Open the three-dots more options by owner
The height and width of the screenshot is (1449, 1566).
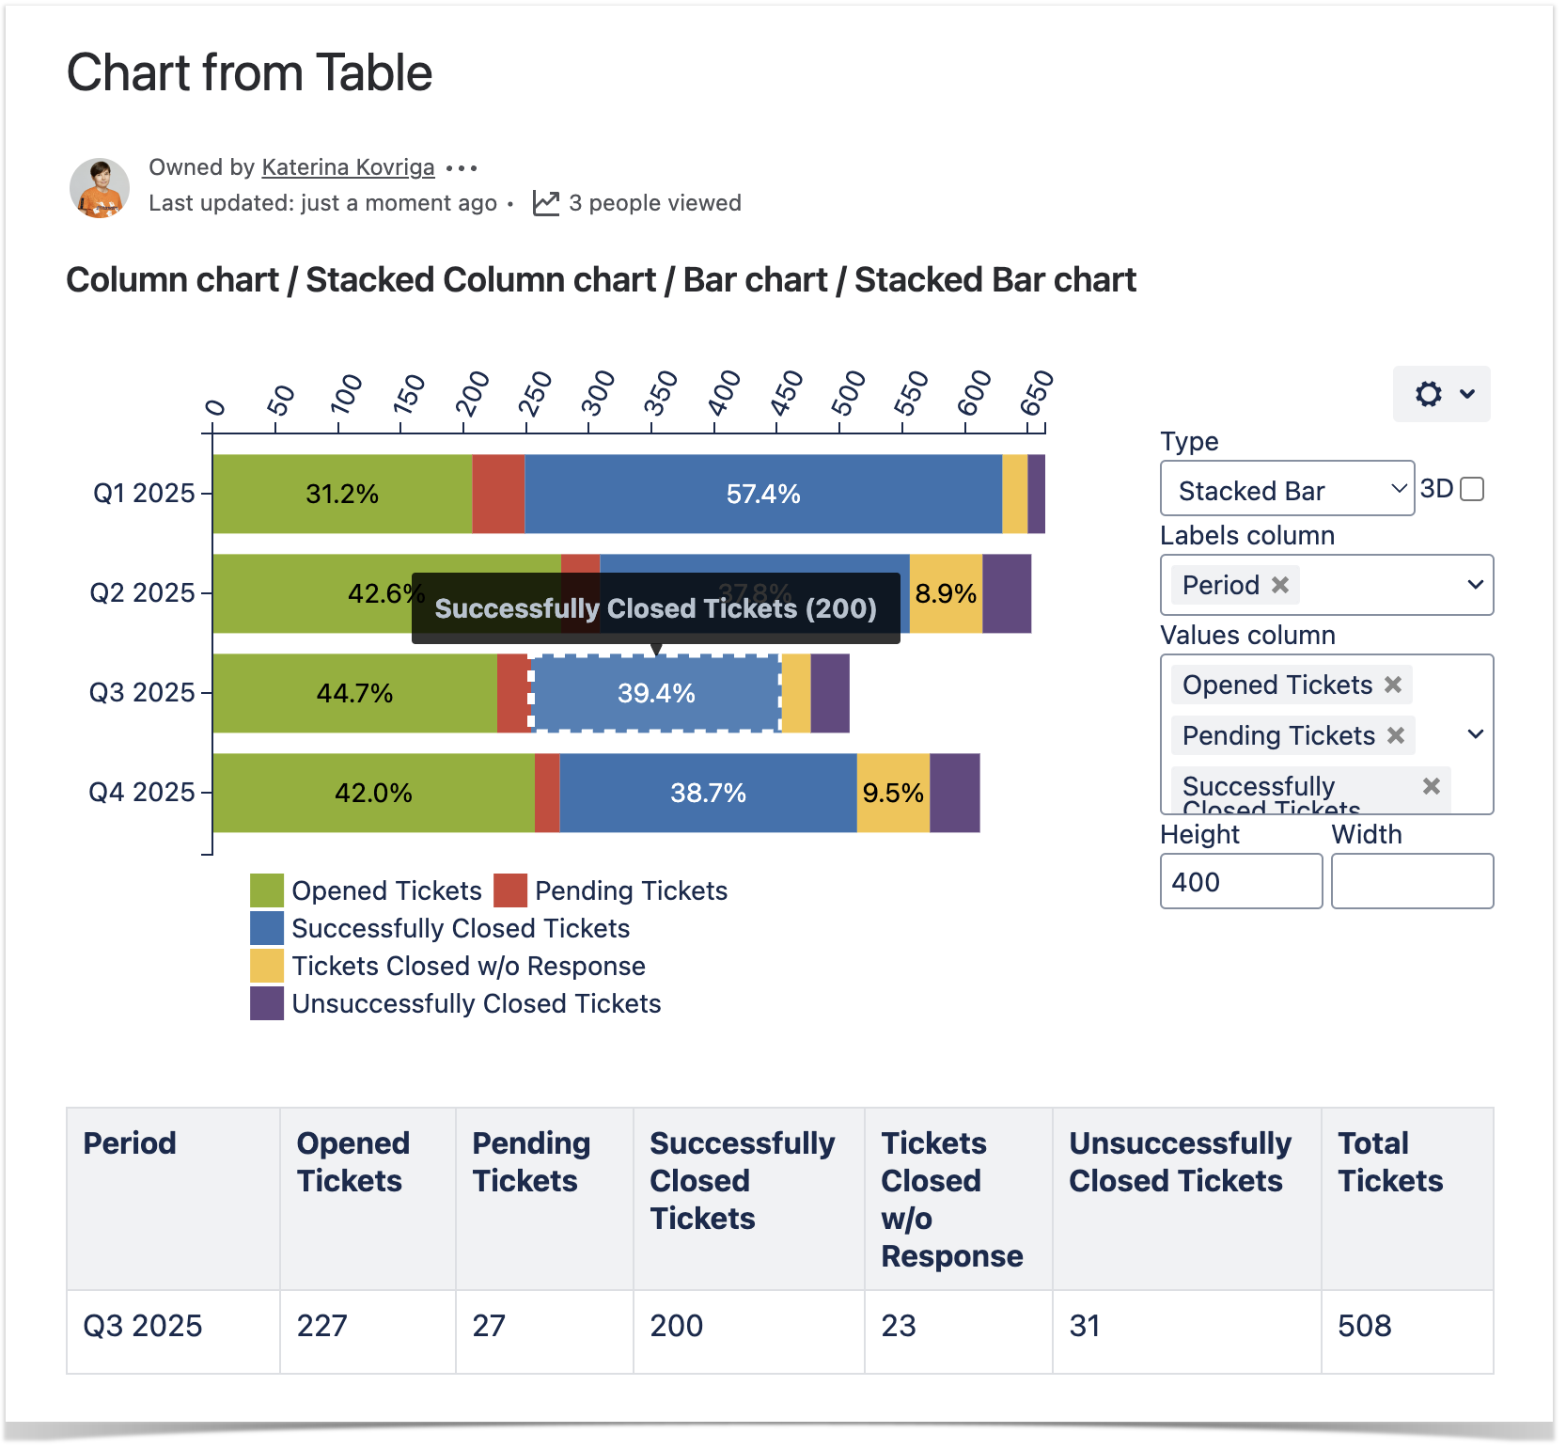pos(462,168)
